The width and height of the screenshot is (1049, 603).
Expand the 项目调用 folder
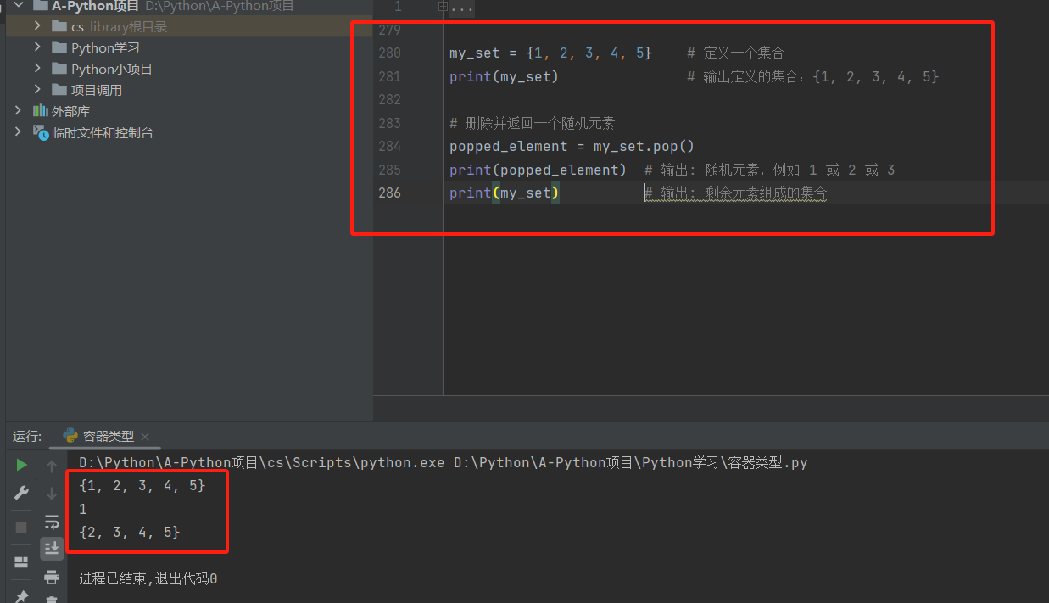click(x=37, y=90)
